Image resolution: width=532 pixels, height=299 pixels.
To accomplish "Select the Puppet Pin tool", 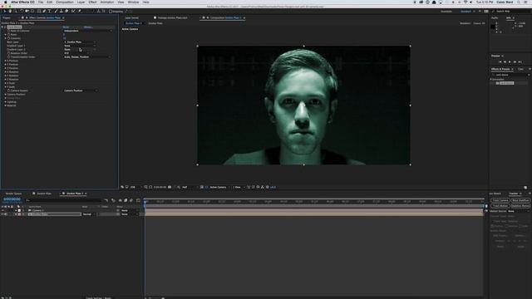I will [80, 11].
